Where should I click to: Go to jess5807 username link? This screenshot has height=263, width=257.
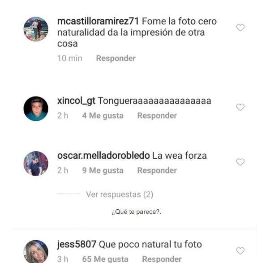(x=77, y=244)
